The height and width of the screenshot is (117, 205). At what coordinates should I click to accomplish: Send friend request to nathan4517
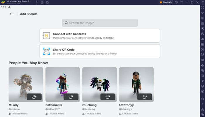coord(71,97)
